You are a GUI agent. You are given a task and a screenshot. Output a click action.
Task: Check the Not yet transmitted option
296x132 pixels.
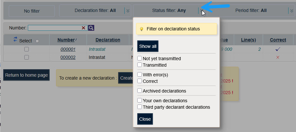140,59
